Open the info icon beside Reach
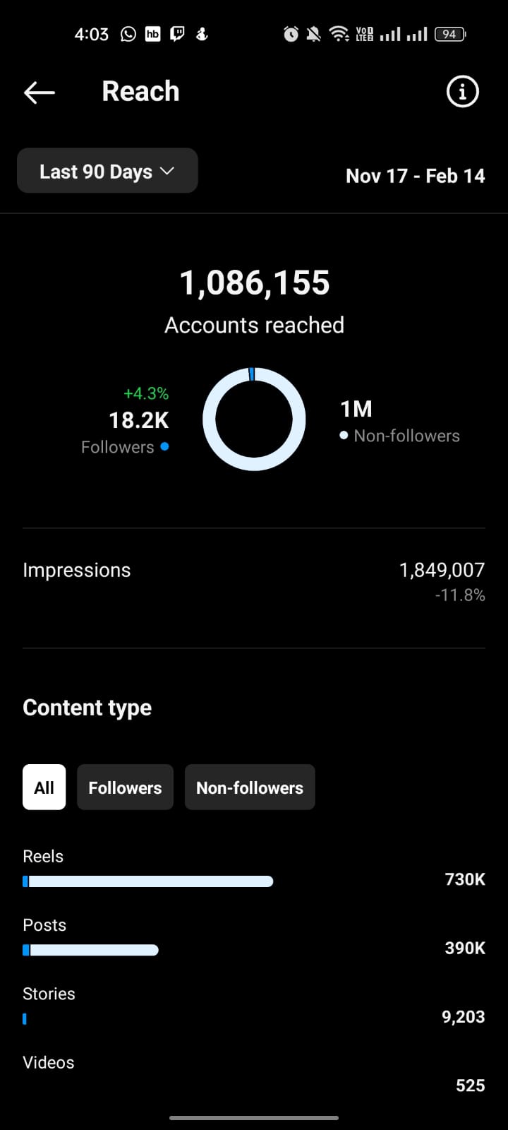Screen dimensions: 508x1130 462,91
